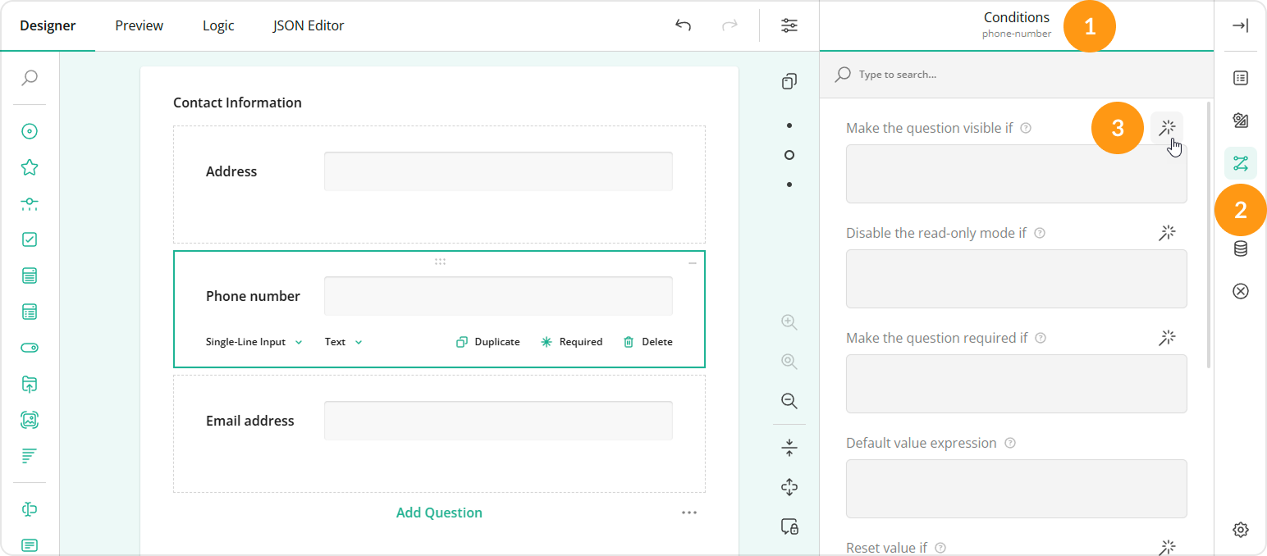Image resolution: width=1267 pixels, height=556 pixels.
Task: Collapse the property grid panel
Action: point(1240,25)
